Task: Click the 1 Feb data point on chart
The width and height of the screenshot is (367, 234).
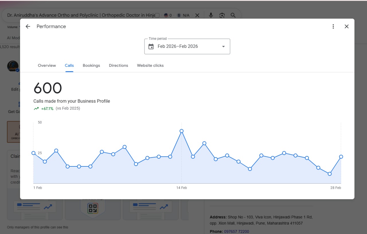Action: (x=34, y=153)
